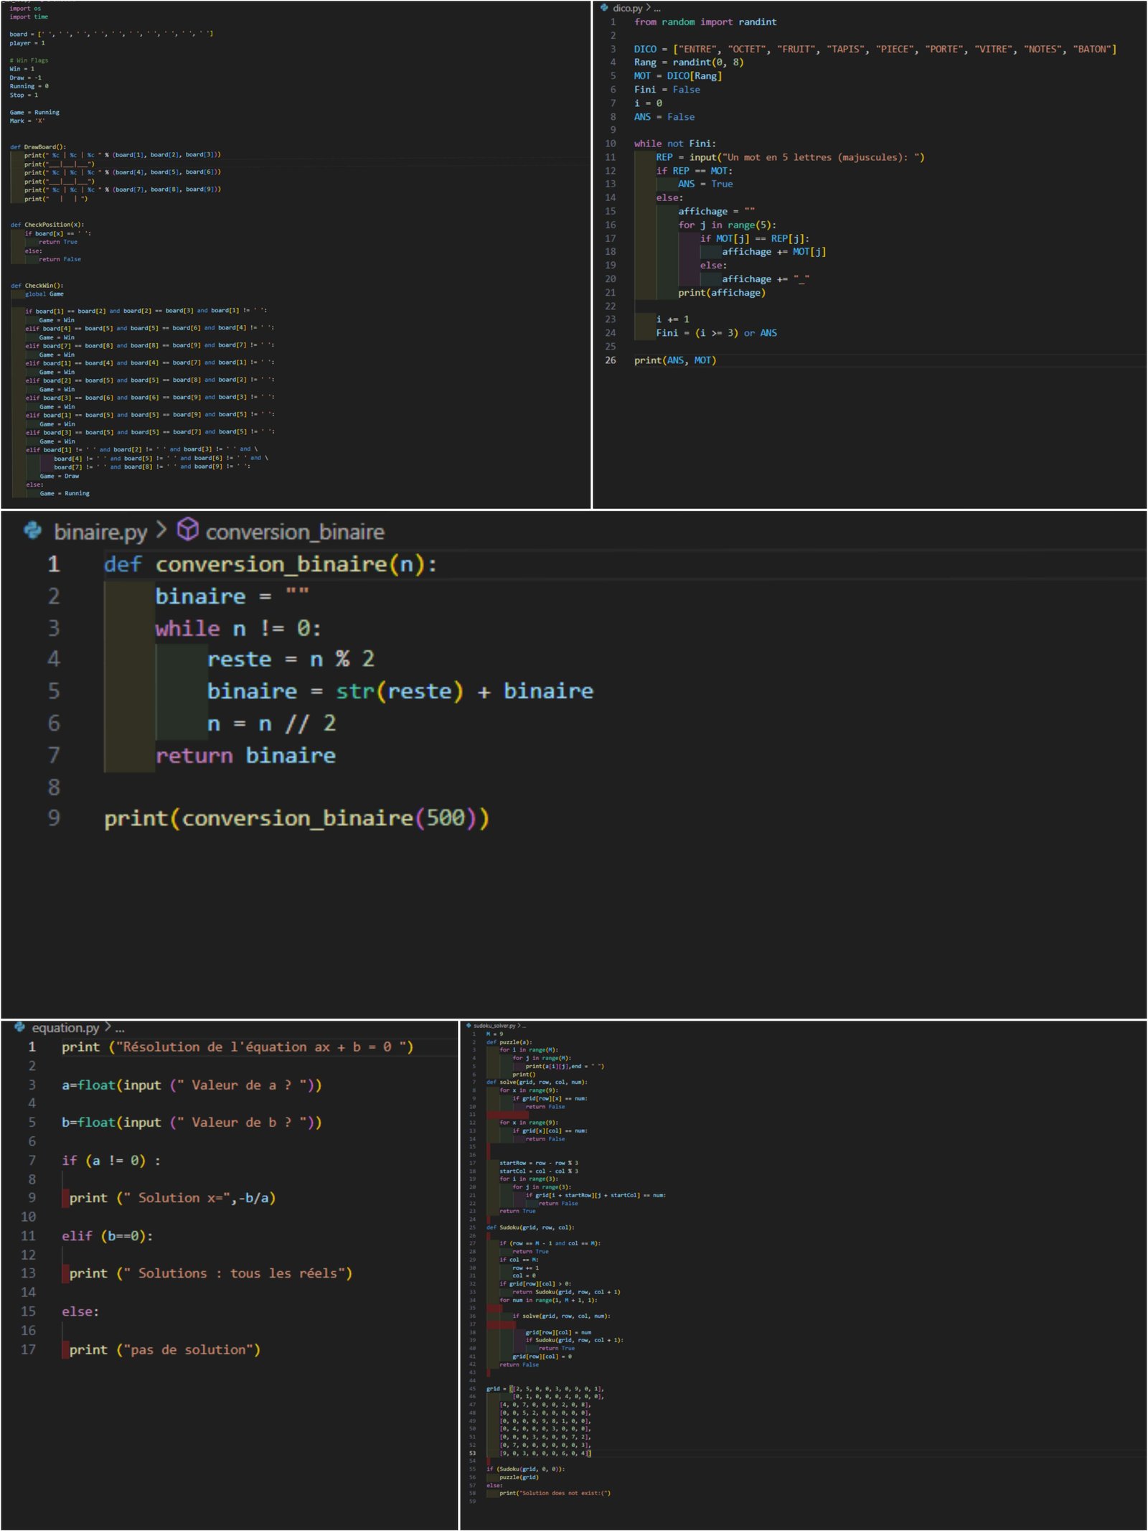Click the Python icon next to binaire.py
The height and width of the screenshot is (1531, 1148).
[32, 530]
